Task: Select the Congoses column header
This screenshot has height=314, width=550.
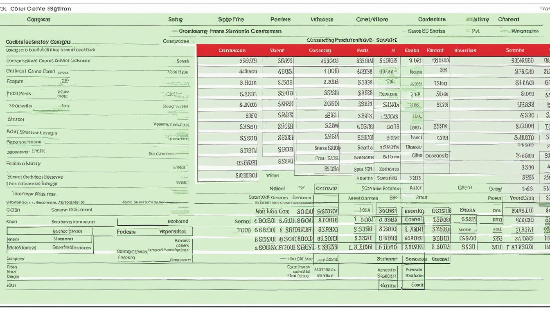Action: (x=39, y=19)
